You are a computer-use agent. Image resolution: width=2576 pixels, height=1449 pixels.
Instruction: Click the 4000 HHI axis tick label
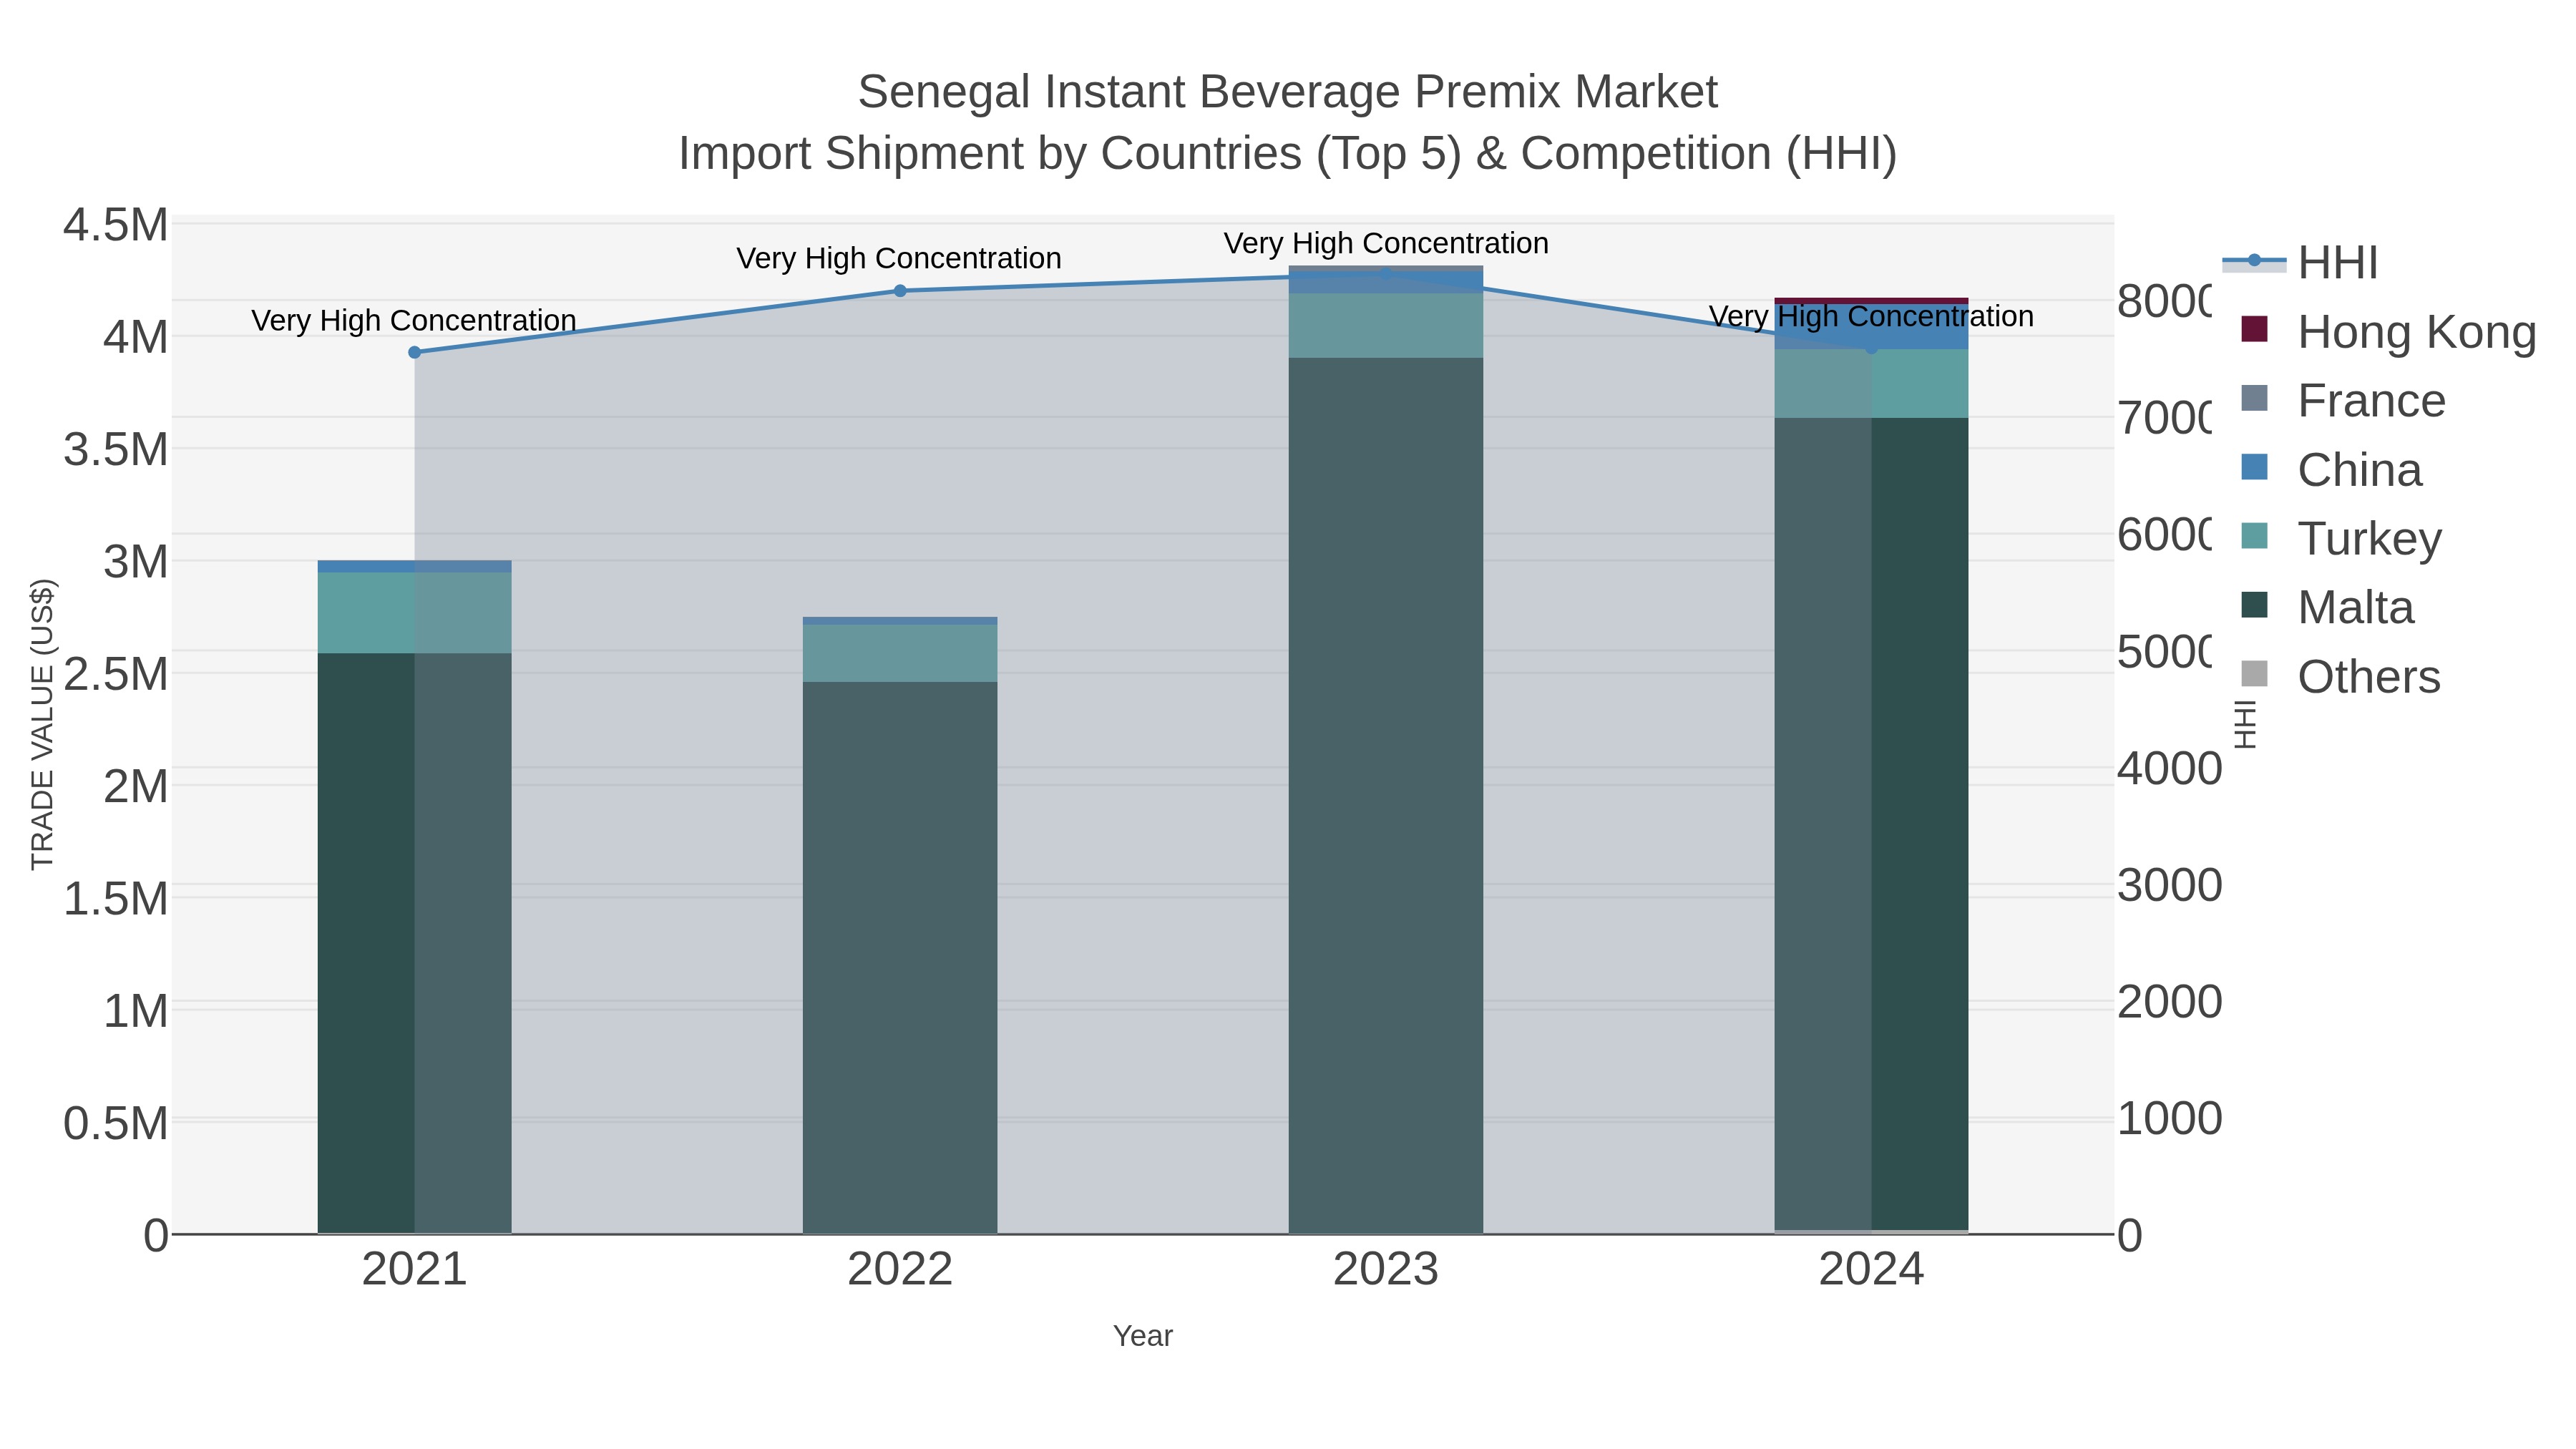[x=2170, y=769]
